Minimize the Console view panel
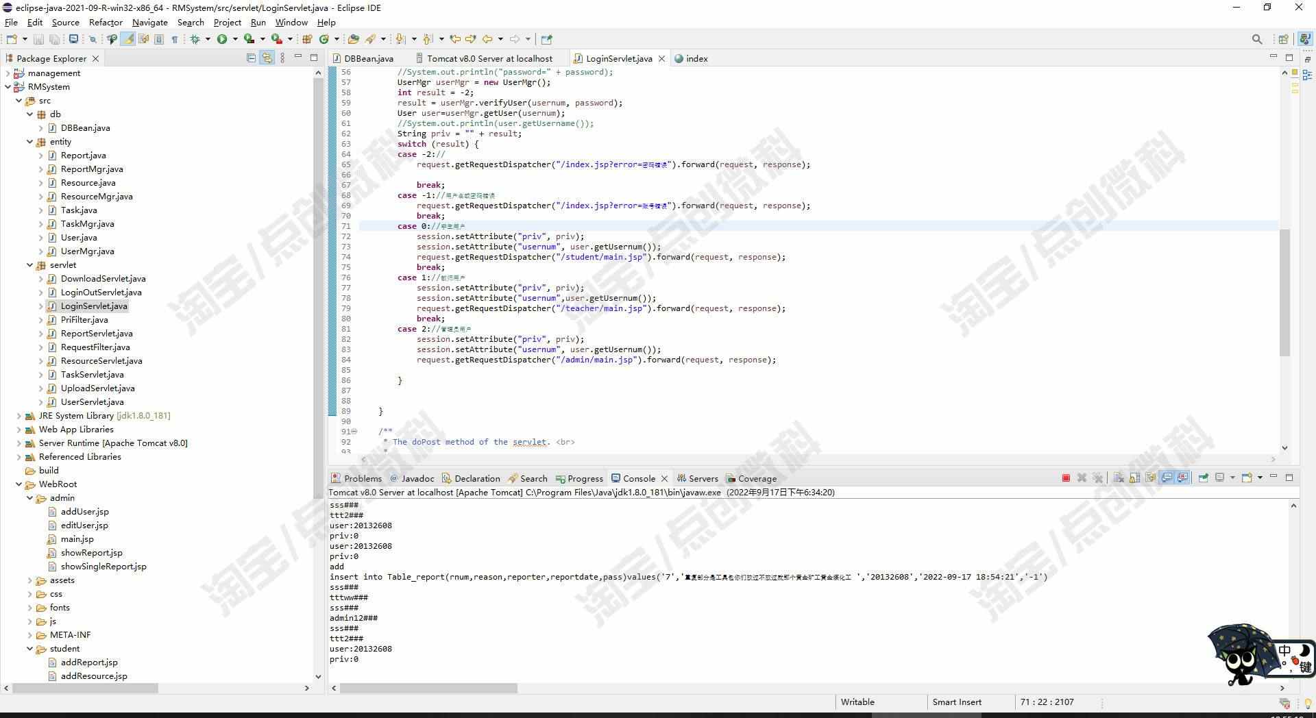 pos(1274,476)
